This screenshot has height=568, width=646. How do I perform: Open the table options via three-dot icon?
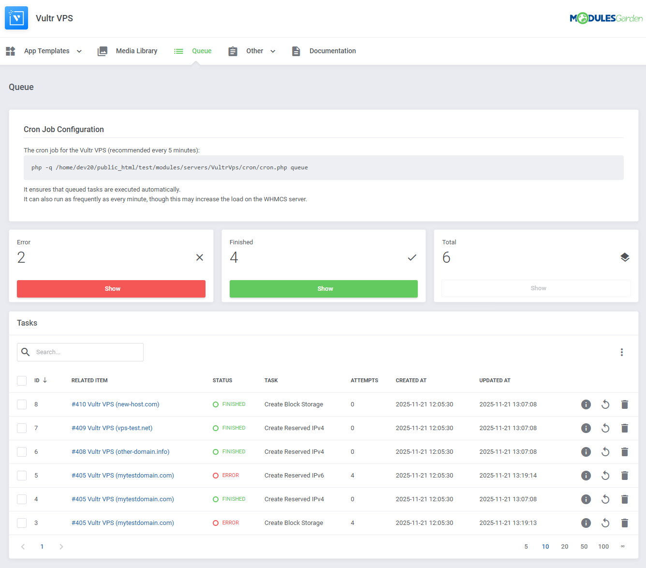622,352
